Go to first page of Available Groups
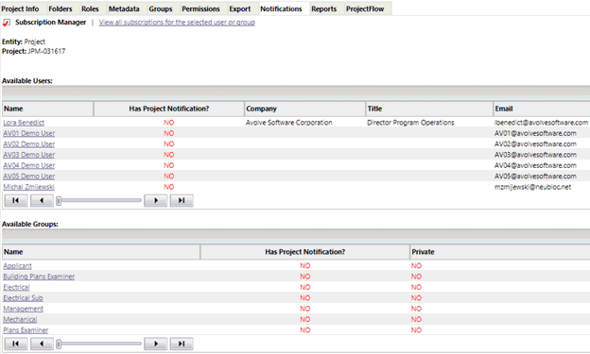Viewport: 590px width, 354px height. [x=16, y=344]
